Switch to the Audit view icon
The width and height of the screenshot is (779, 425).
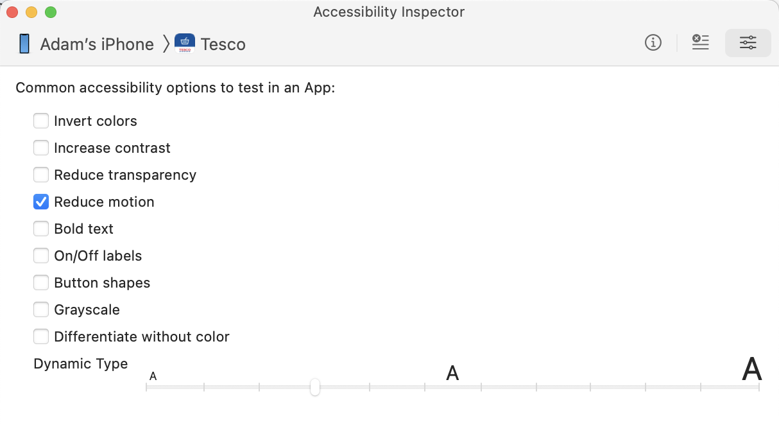tap(700, 42)
